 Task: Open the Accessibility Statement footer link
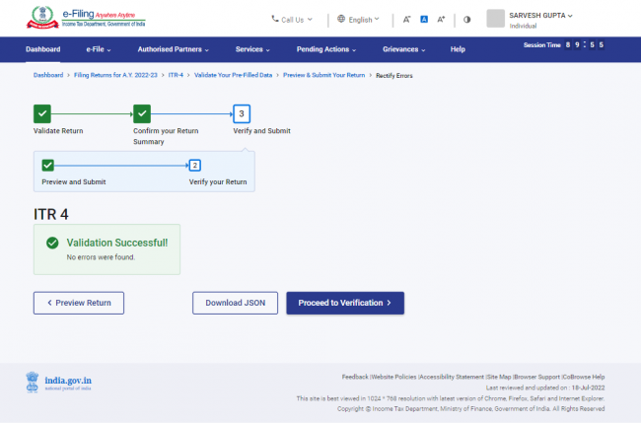[452, 377]
